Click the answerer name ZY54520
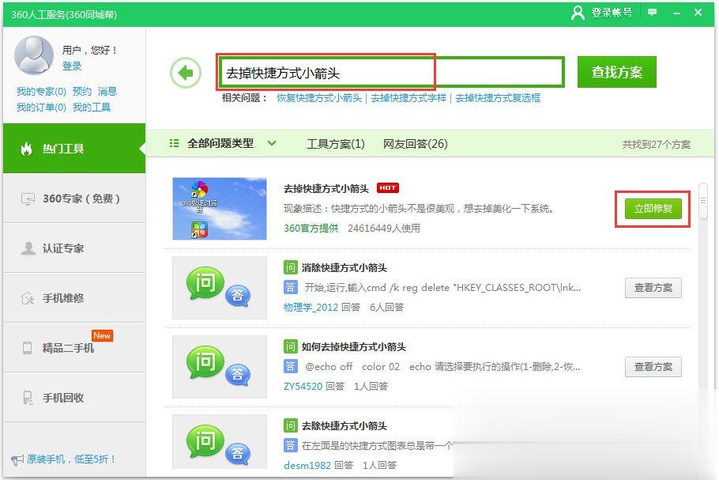The width and height of the screenshot is (719, 480). click(x=303, y=386)
